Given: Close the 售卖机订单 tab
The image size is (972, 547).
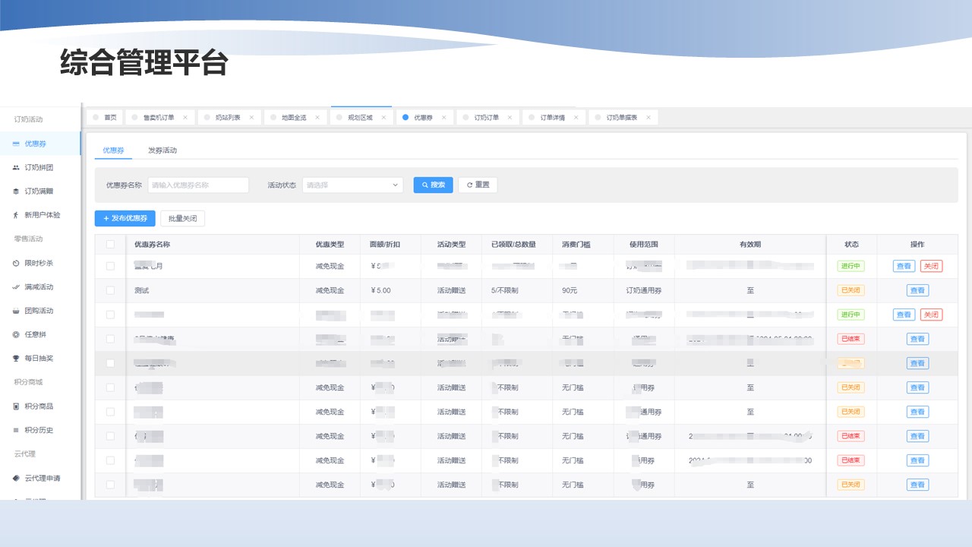Looking at the screenshot, I should [x=185, y=118].
